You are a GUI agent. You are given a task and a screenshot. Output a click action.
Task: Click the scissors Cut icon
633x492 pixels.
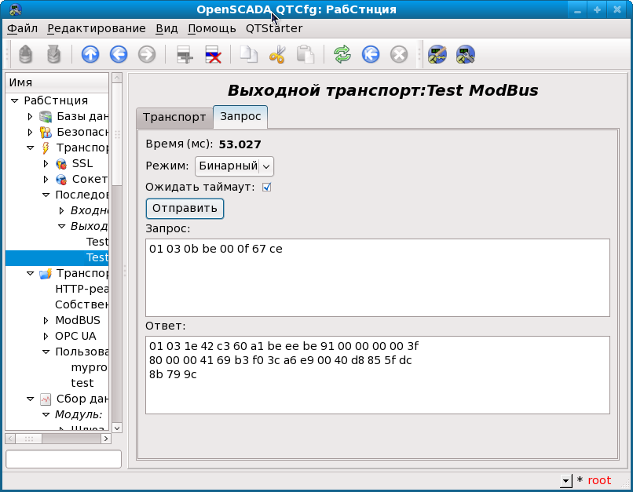point(277,54)
